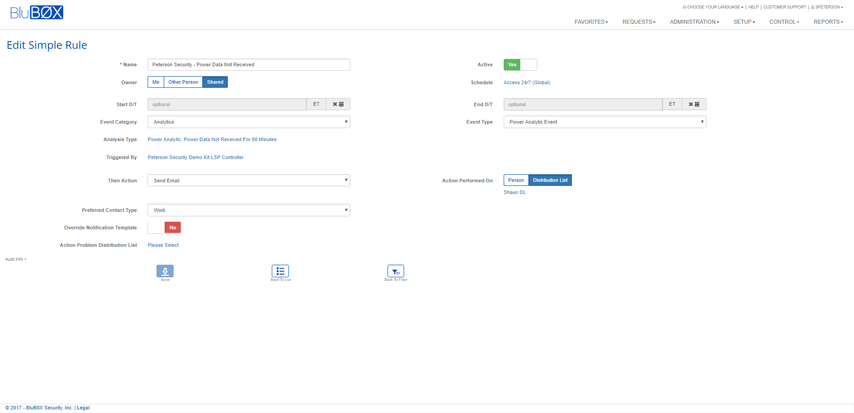Expand the Then Action dropdown
This screenshot has width=854, height=413.
tap(248, 181)
